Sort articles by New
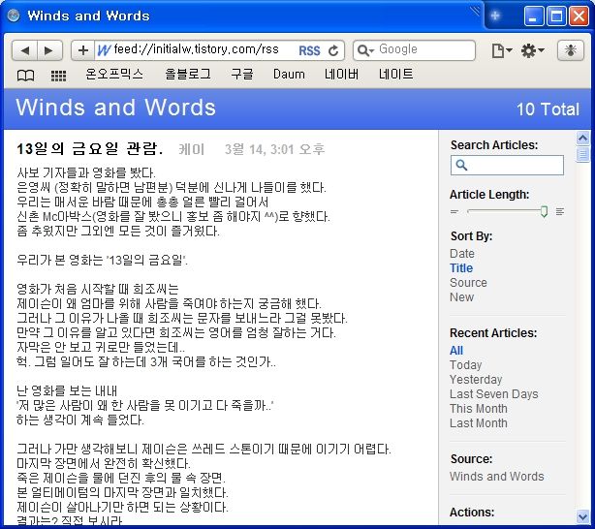This screenshot has width=595, height=529. click(461, 296)
